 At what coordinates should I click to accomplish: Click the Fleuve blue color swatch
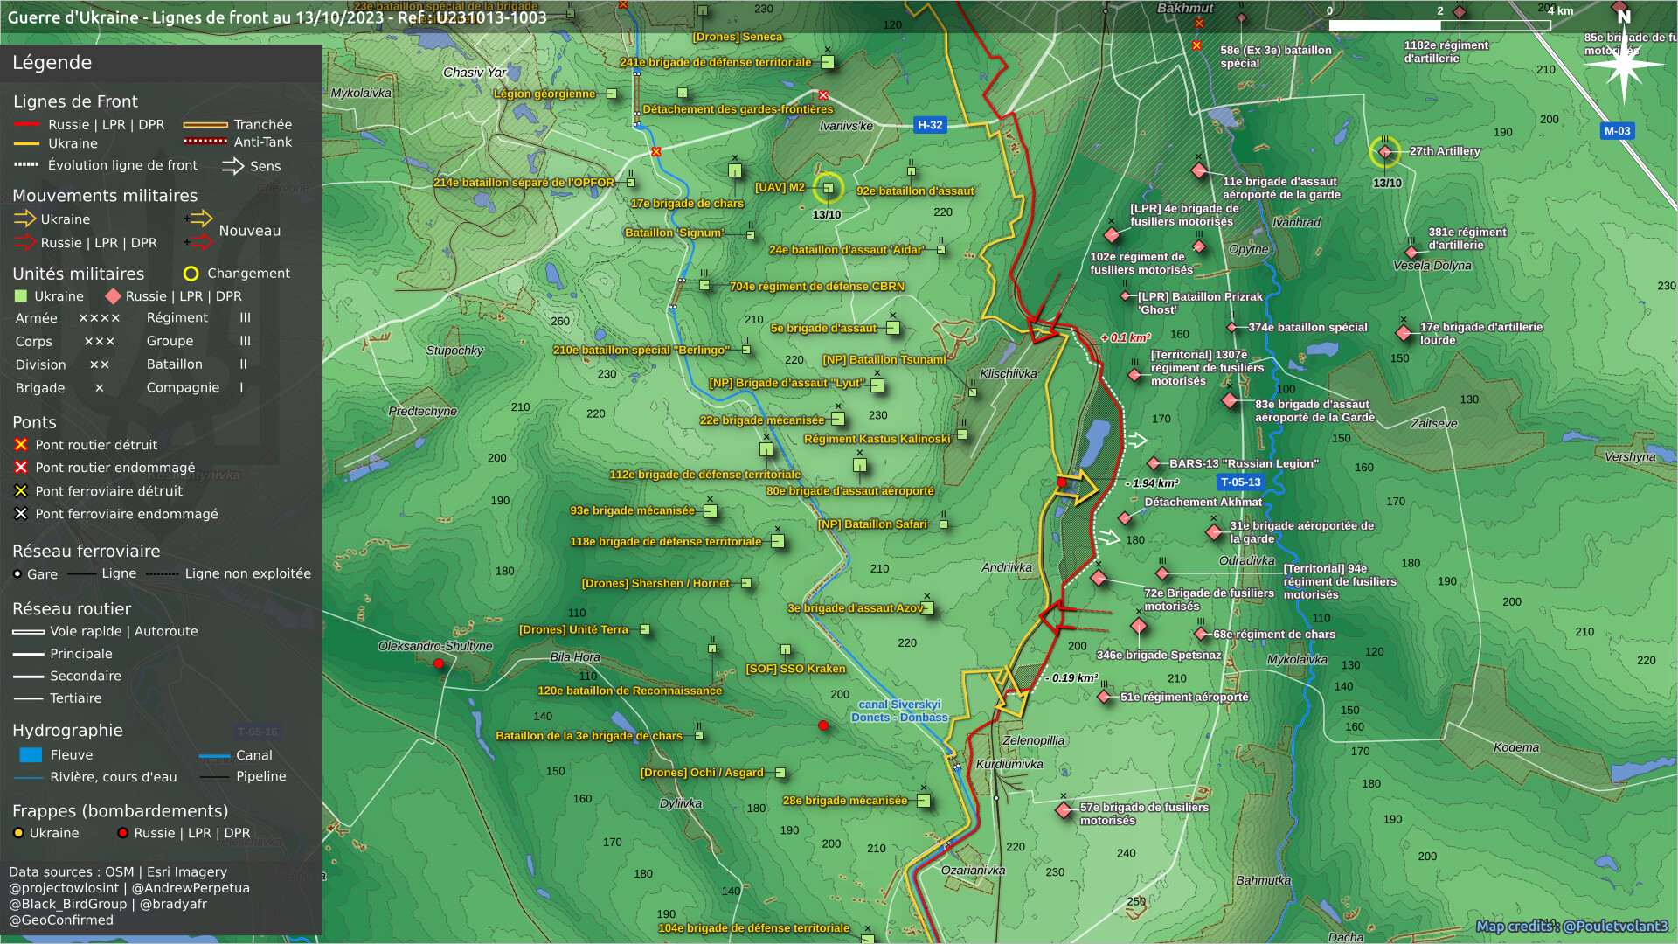(x=31, y=754)
